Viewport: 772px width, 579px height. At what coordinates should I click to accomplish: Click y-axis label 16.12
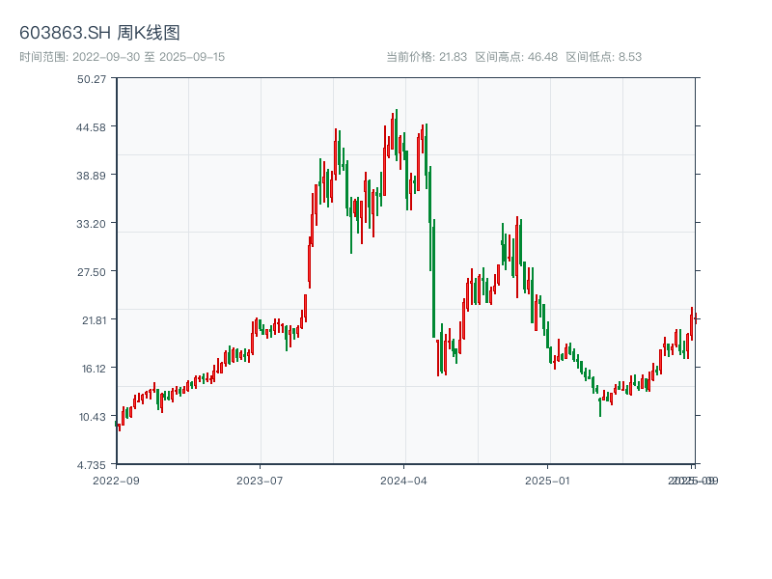[x=94, y=369]
